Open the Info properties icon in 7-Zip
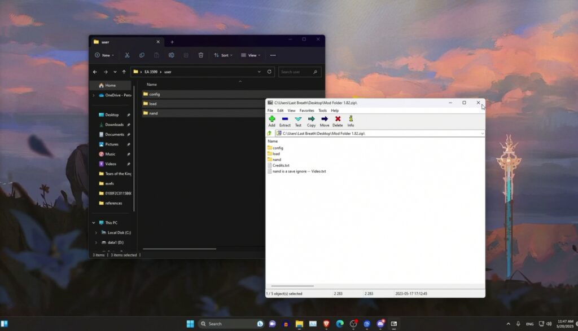Screen dimensions: 578x331 [351, 121]
